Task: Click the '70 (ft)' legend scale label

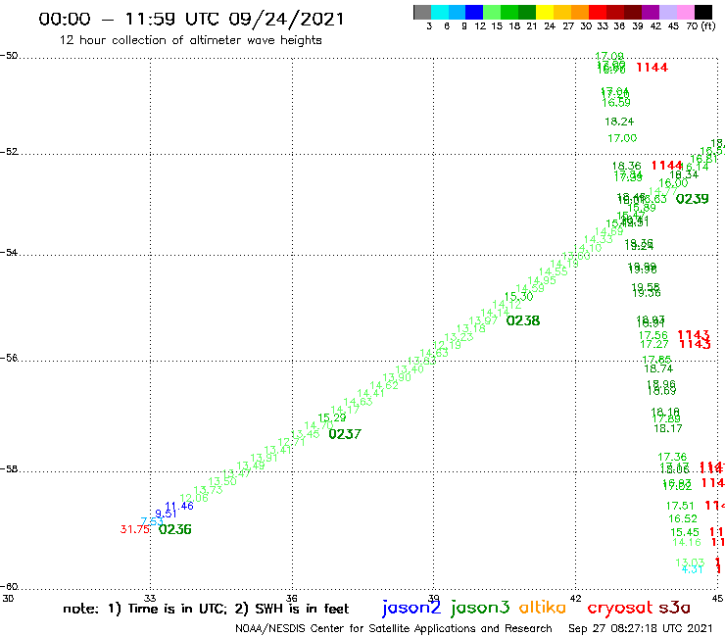Action: coord(701,25)
